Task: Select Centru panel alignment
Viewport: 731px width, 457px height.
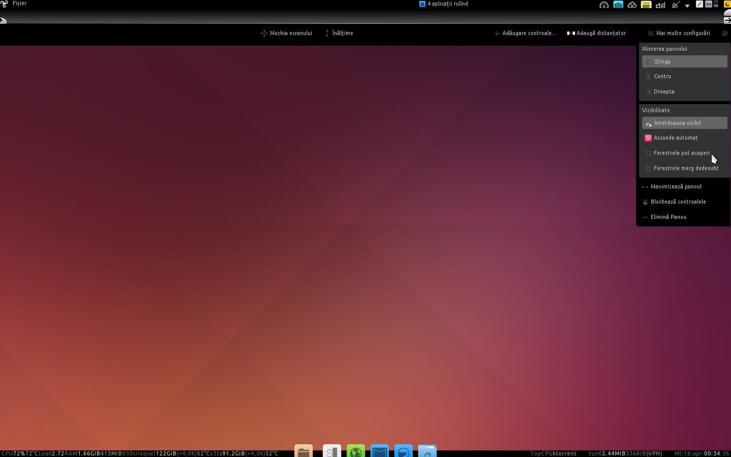Action: pos(684,76)
